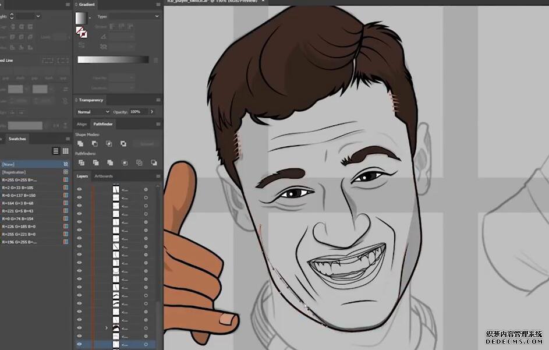Screen dimensions: 549x350
Task: Select the Transparency panel tab
Action: 91,100
